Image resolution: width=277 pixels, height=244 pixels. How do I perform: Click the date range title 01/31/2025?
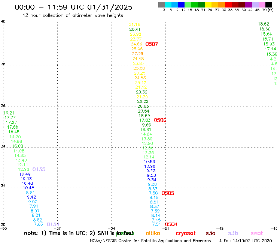(x=110, y=8)
